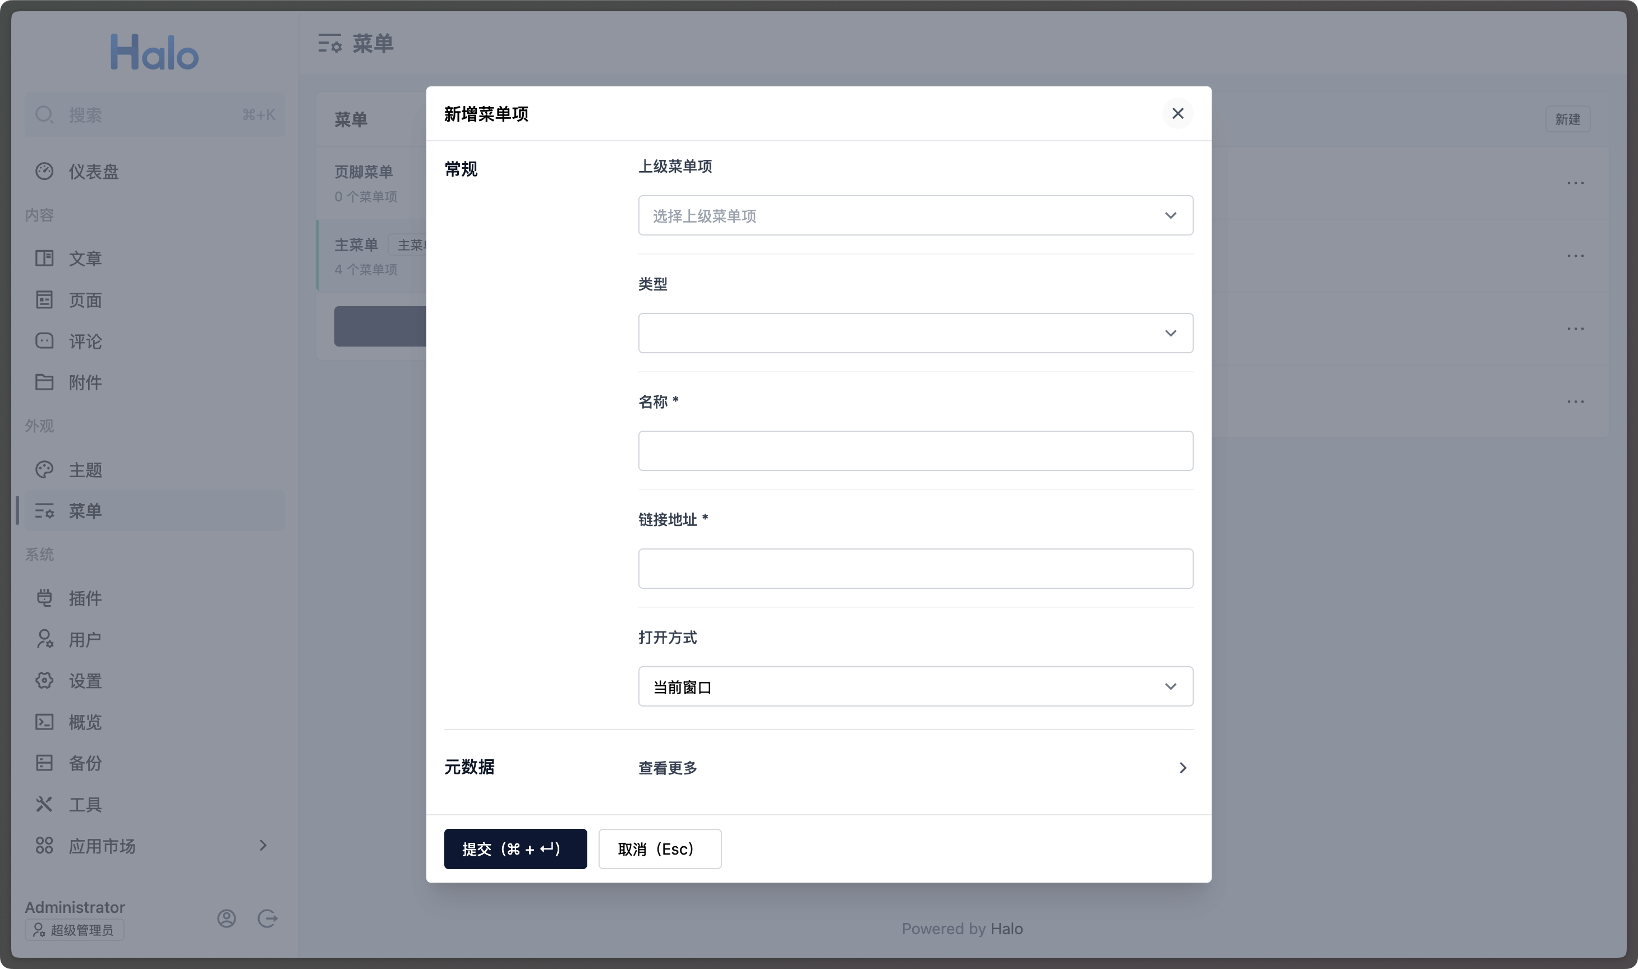Expand the 上级菜单项 parent menu dropdown
Image resolution: width=1638 pixels, height=969 pixels.
[x=915, y=215]
